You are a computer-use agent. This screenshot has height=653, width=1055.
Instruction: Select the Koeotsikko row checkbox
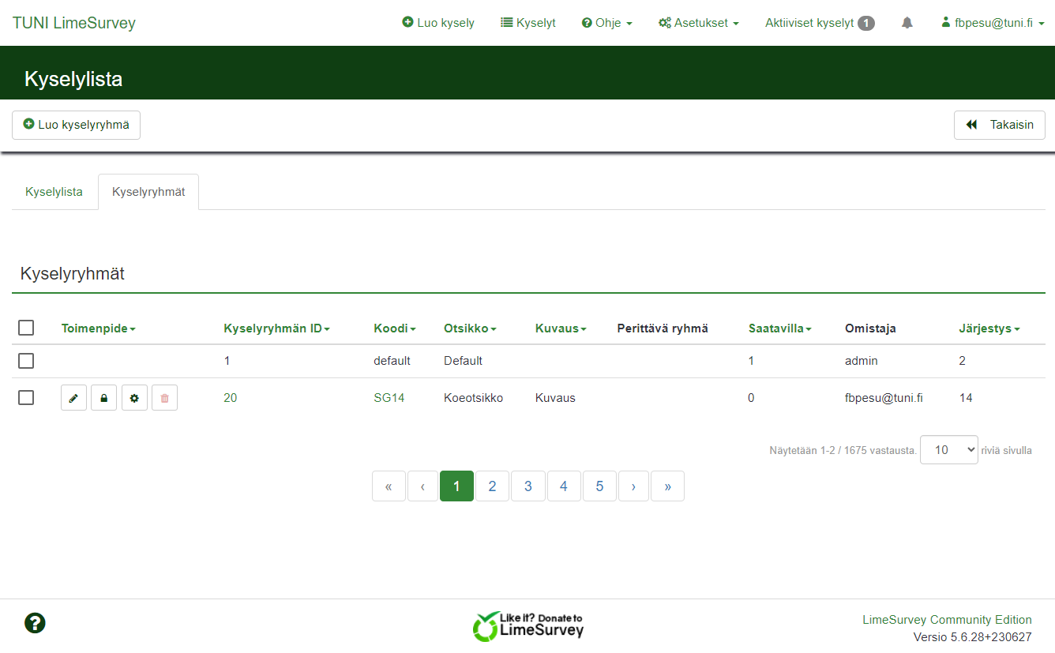26,398
